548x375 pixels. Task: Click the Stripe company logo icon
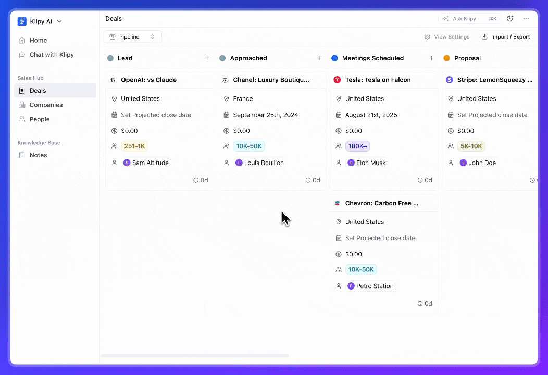coord(450,80)
